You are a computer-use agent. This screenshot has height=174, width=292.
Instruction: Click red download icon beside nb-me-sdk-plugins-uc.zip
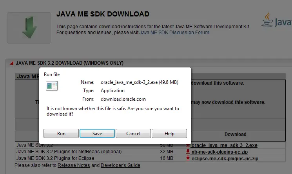[188, 151]
